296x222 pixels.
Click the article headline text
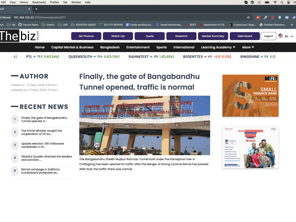coord(139,82)
